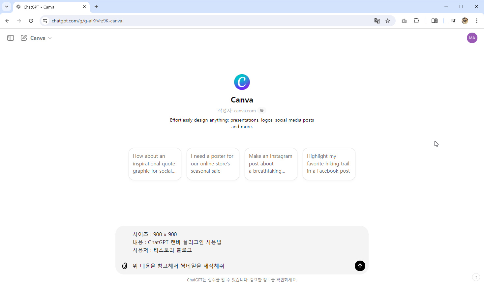This screenshot has height=285, width=484.
Task: Click the camera screenshot extension icon
Action: click(x=404, y=21)
